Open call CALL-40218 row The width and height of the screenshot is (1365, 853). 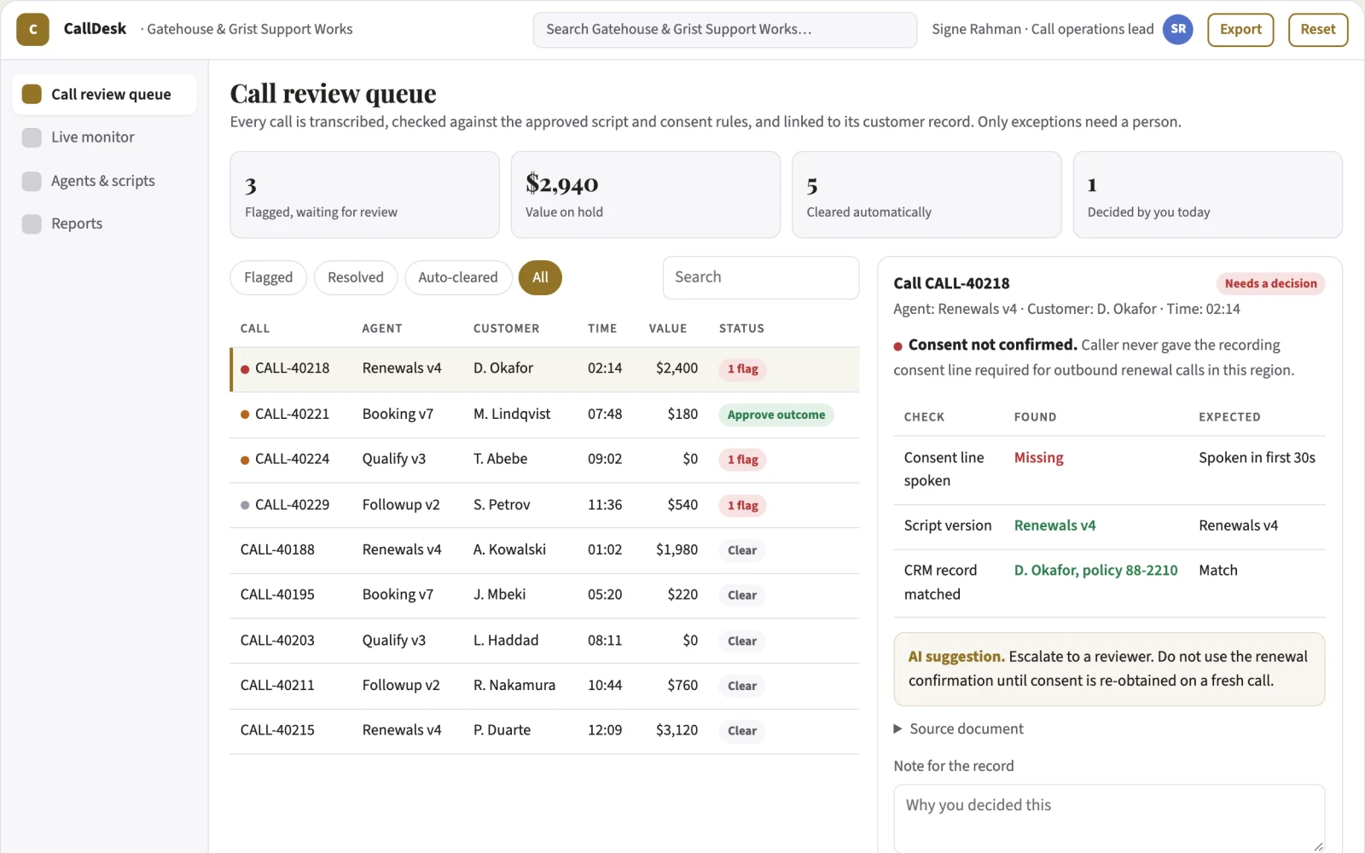[x=544, y=368]
